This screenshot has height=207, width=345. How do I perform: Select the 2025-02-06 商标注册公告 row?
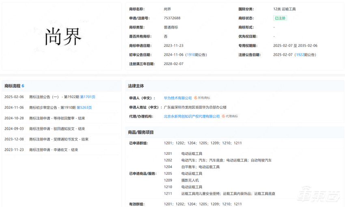point(62,97)
